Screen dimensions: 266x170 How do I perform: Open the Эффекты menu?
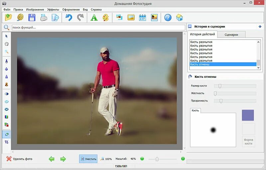pos(53,10)
